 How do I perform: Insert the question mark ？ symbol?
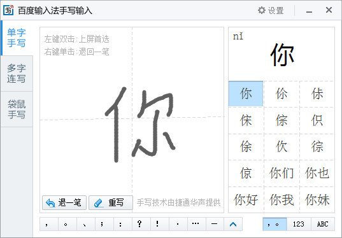pos(141,224)
